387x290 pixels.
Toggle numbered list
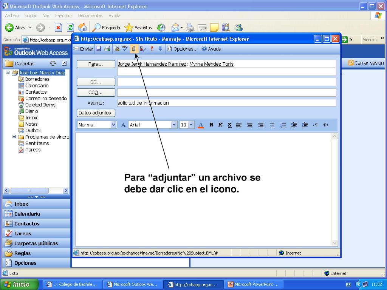283,125
